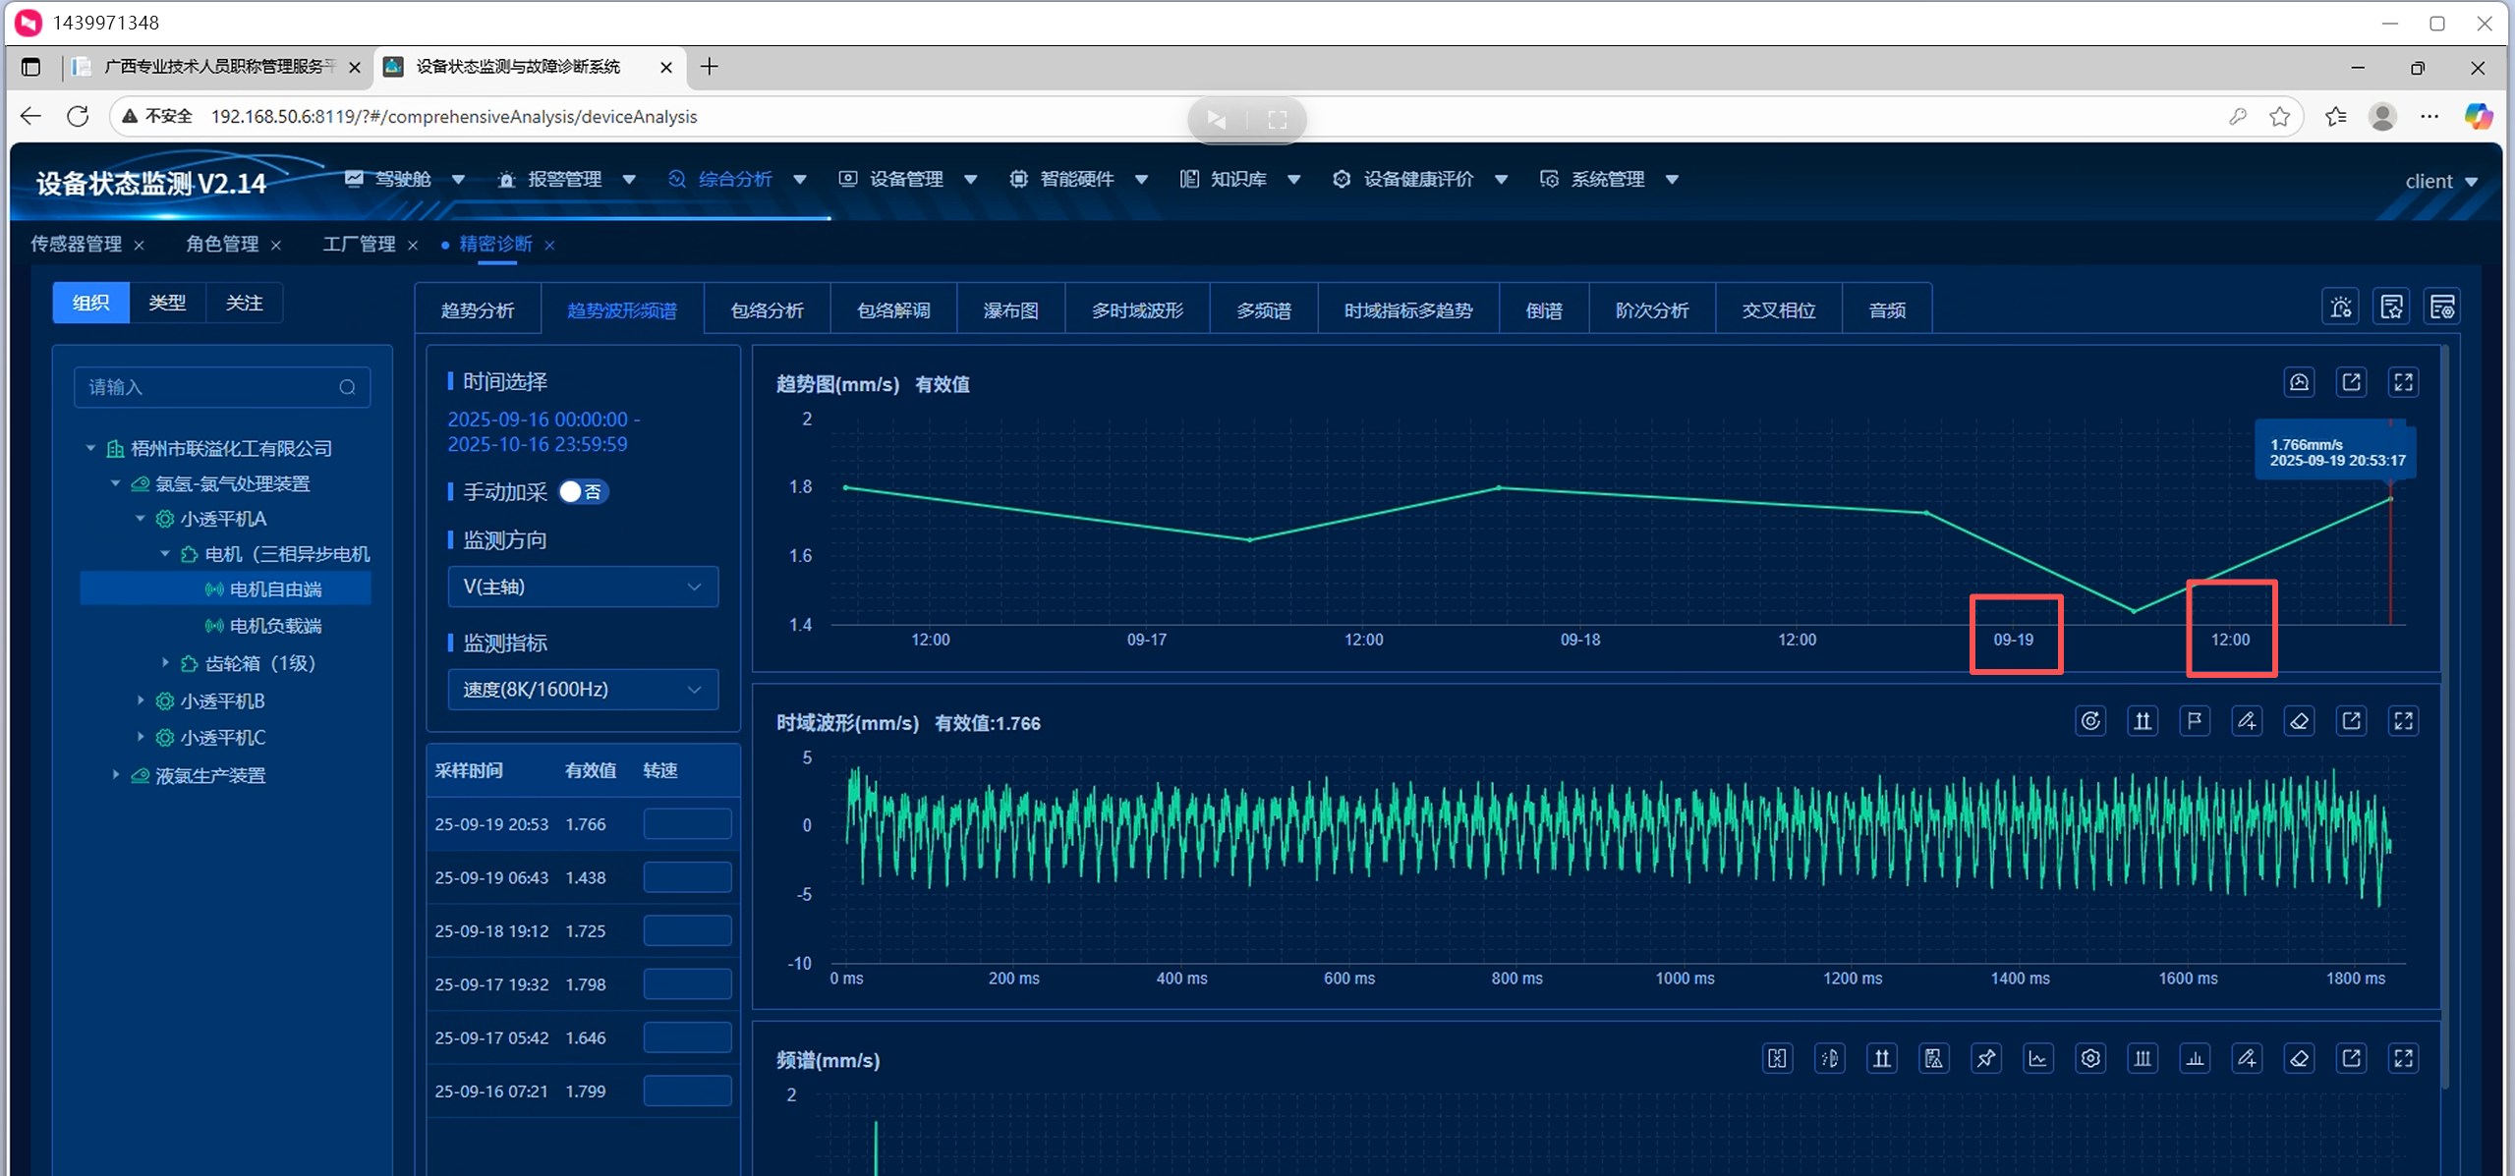Expand the time waveform chart to fullscreen
This screenshot has width=2515, height=1176.
(x=2403, y=721)
